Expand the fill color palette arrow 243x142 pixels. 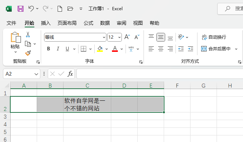106,49
